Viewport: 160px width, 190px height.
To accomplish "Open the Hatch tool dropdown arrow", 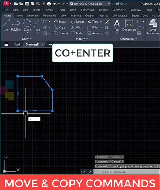I will (x=50, y=33).
